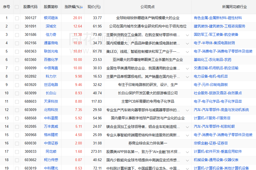Tick the checkbox for 百傲化学

(x=17, y=60)
